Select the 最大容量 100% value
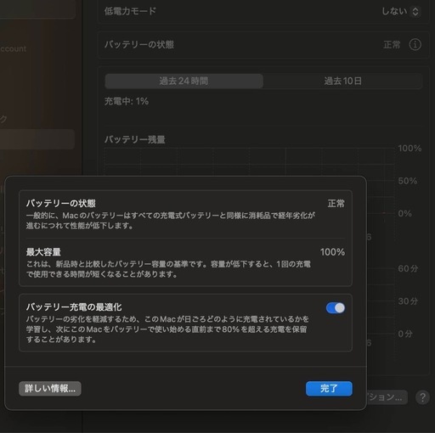 [332, 252]
